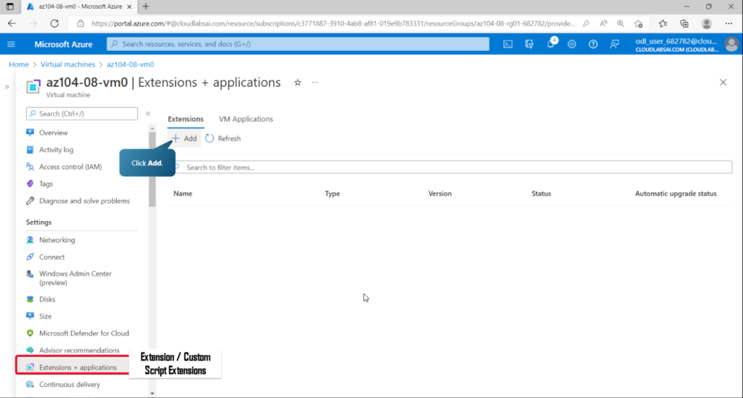743x398 pixels.
Task: Expand the portal side panel chevrons
Action: tap(7, 87)
